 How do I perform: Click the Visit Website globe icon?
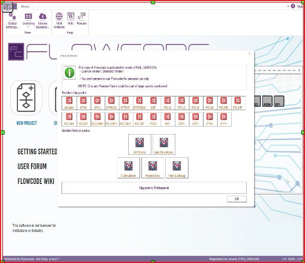[x=59, y=16]
